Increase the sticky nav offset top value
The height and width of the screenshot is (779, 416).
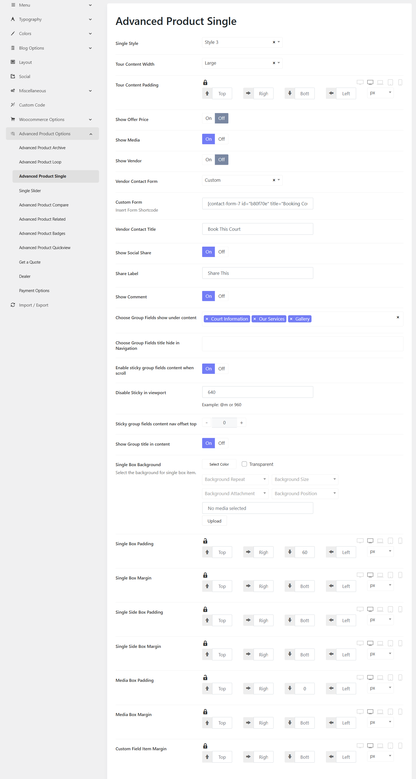point(242,423)
